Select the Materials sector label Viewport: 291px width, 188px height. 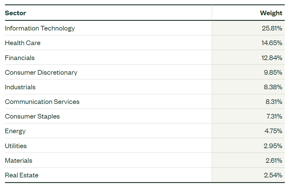click(19, 161)
